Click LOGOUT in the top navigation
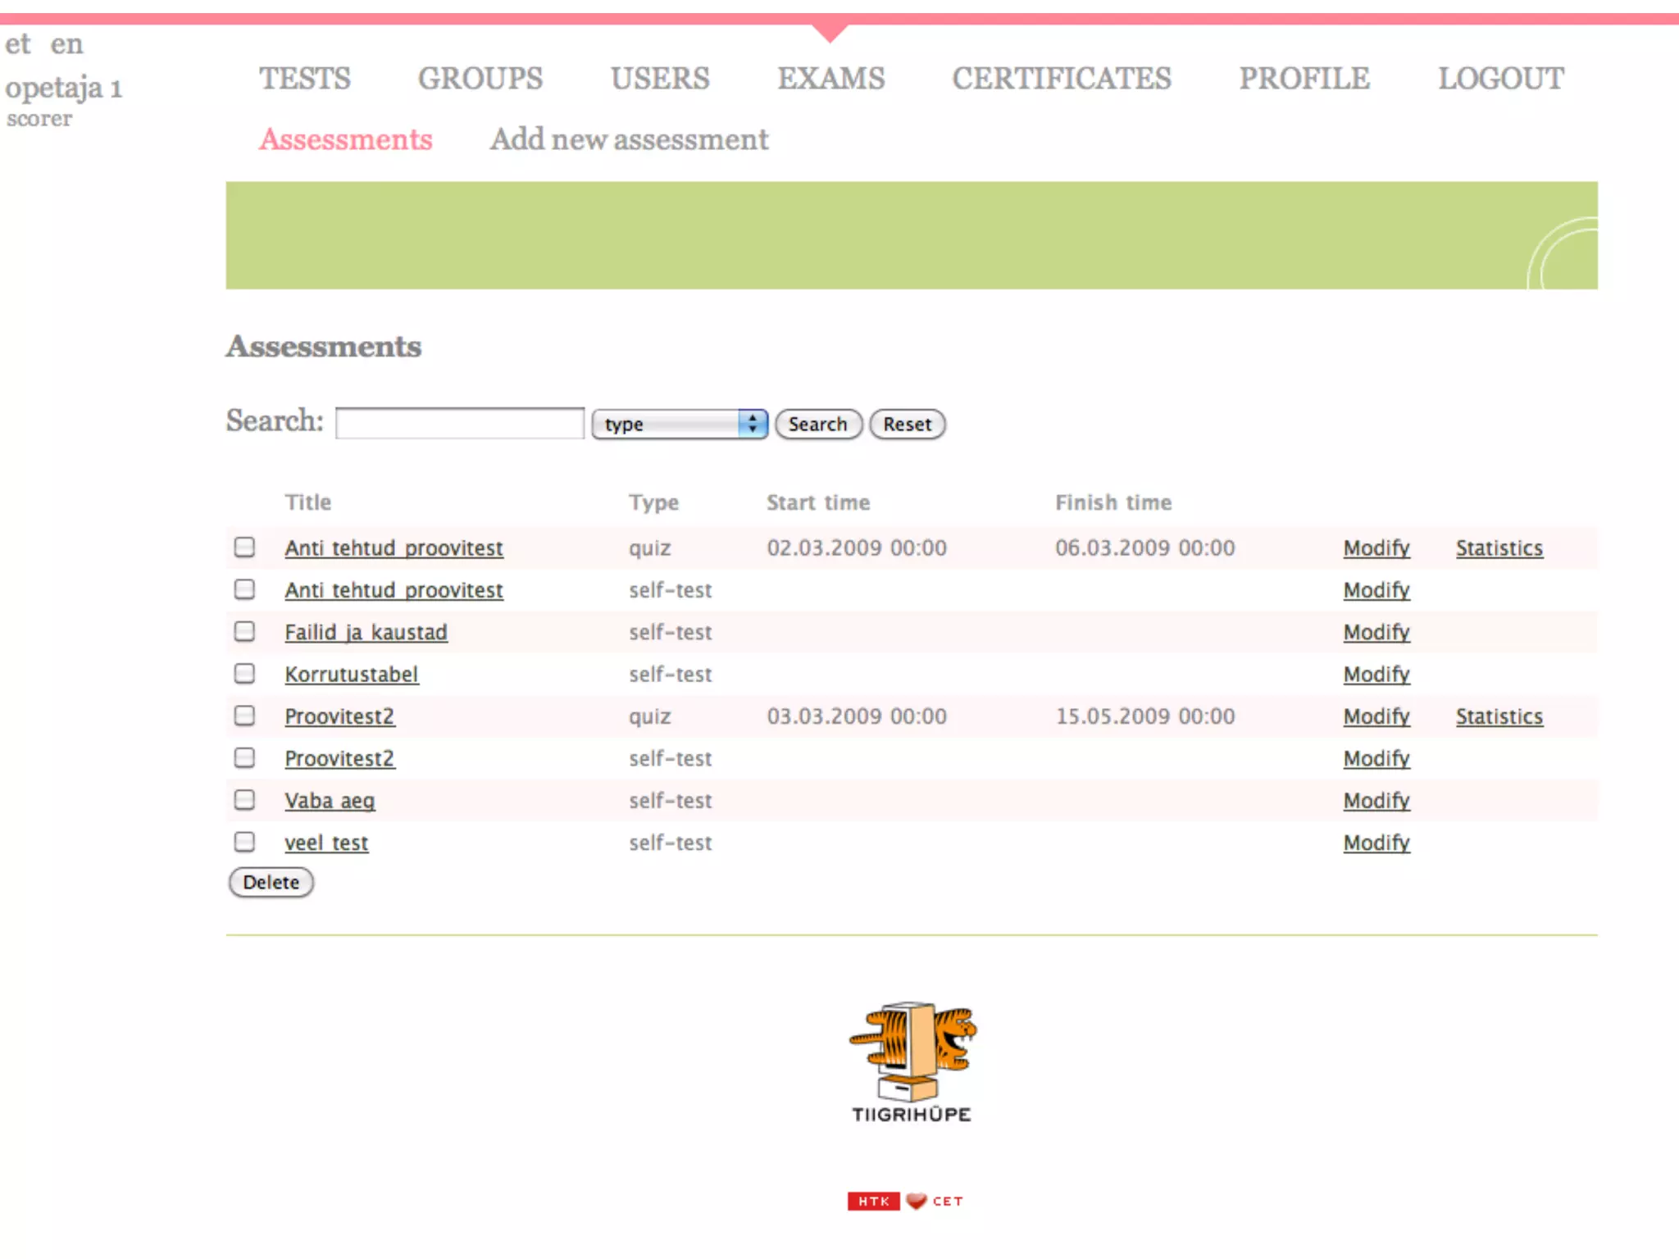 click(x=1500, y=79)
